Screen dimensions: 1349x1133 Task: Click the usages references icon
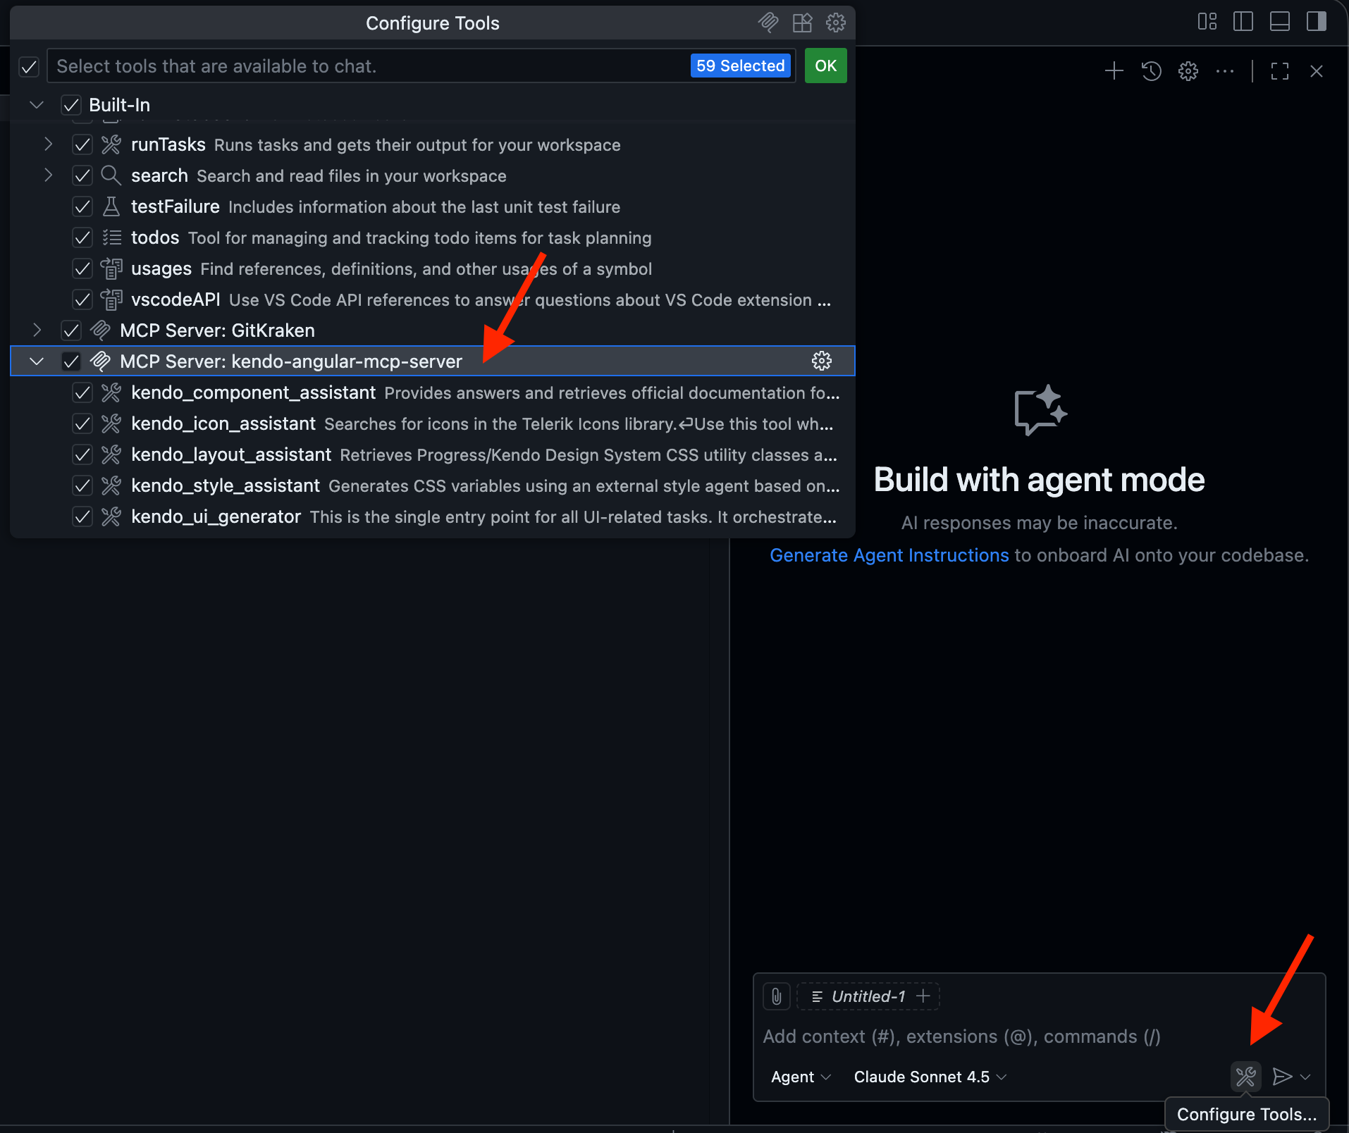click(111, 268)
